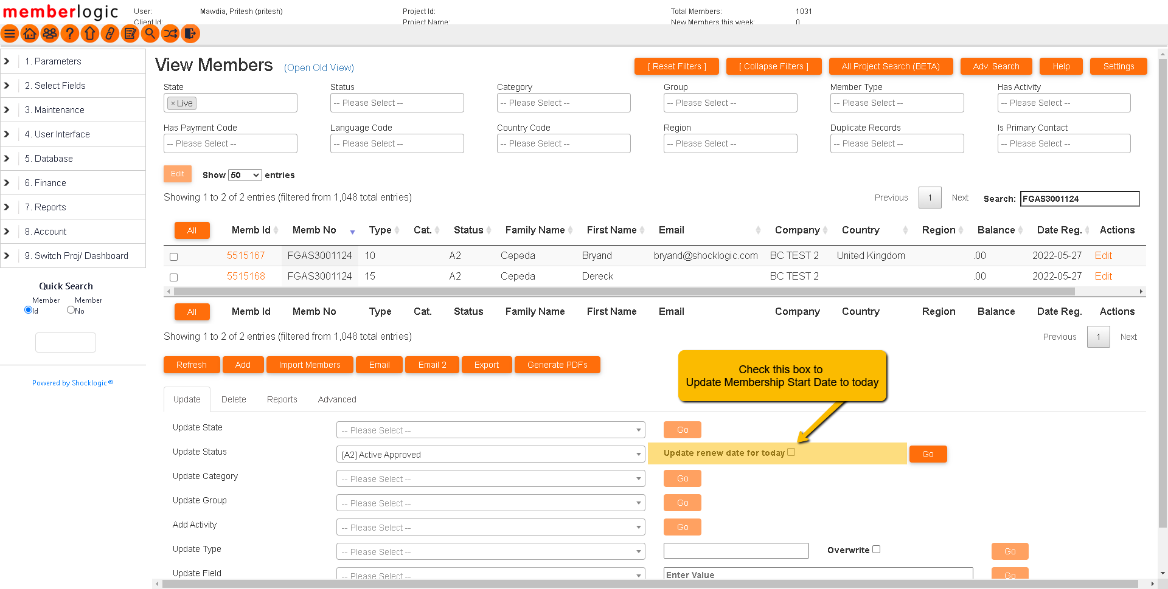Open the form edit notepad icon

pos(130,34)
